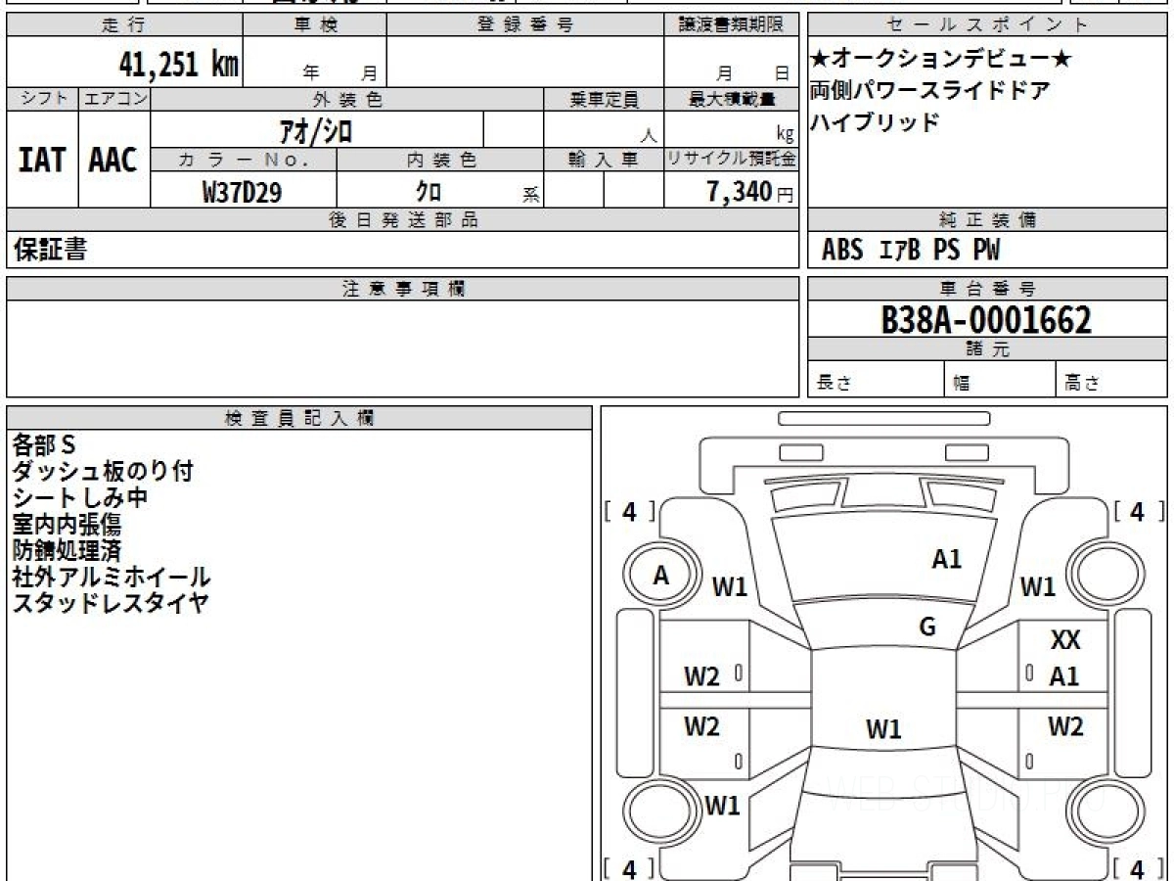Screen dimensions: 1174x881
Task: Select the シフト header cell
Action: pyautogui.click(x=43, y=99)
